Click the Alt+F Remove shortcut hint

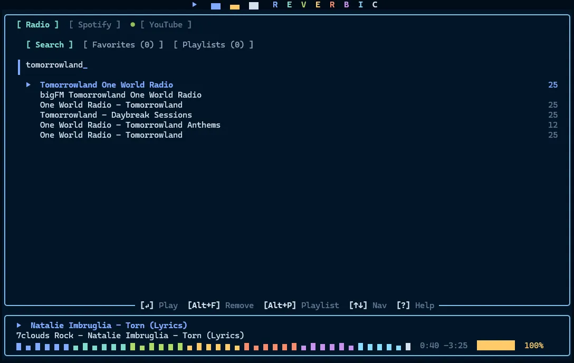[x=221, y=305]
